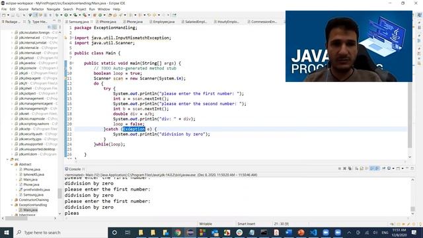Viewport: 423px width, 238px height.
Task: Collapse the Abstract package node
Action: [12, 165]
